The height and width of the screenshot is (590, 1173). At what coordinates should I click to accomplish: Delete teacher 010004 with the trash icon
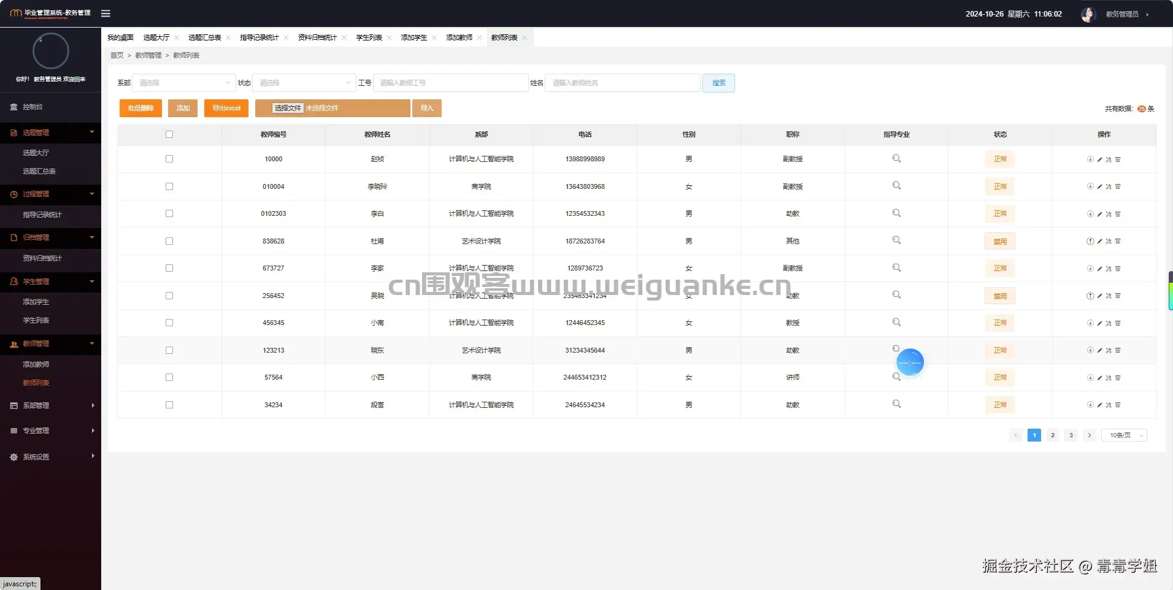(x=1118, y=186)
